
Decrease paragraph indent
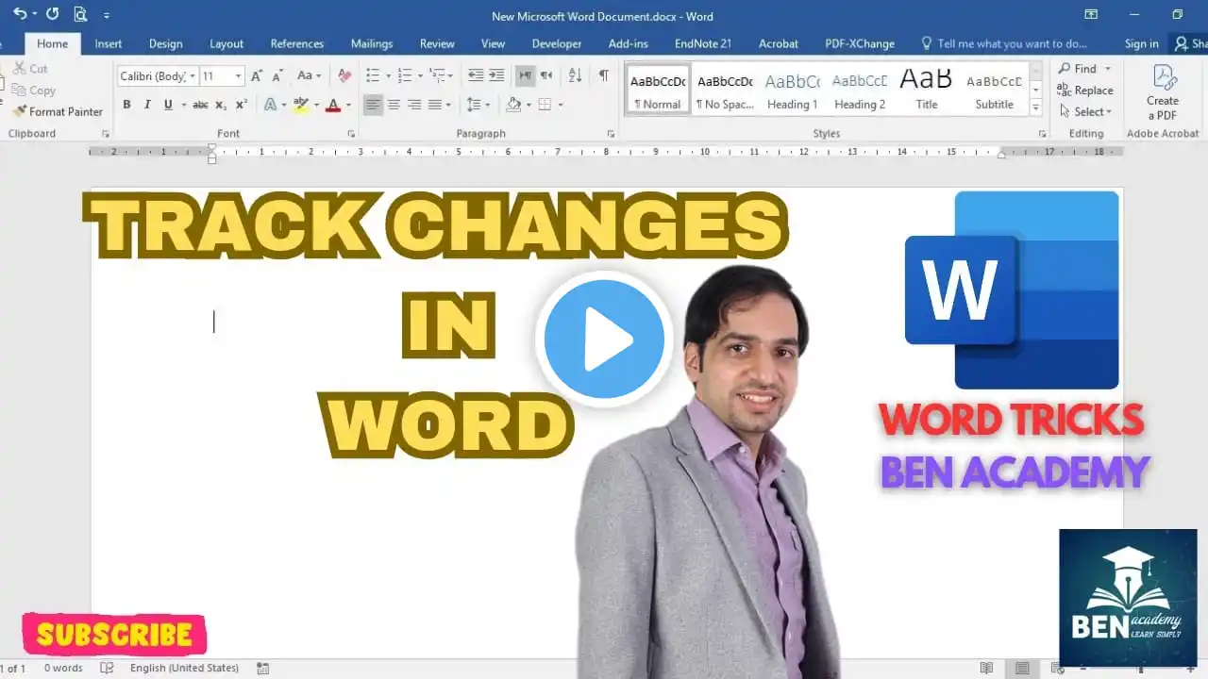[476, 76]
